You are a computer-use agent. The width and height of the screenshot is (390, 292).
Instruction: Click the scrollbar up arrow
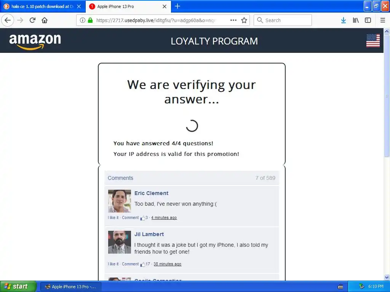(x=387, y=31)
